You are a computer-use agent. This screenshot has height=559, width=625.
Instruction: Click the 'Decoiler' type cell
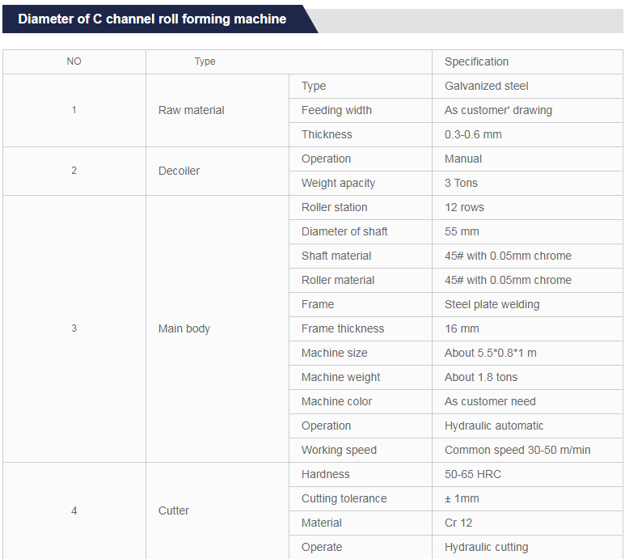179,172
